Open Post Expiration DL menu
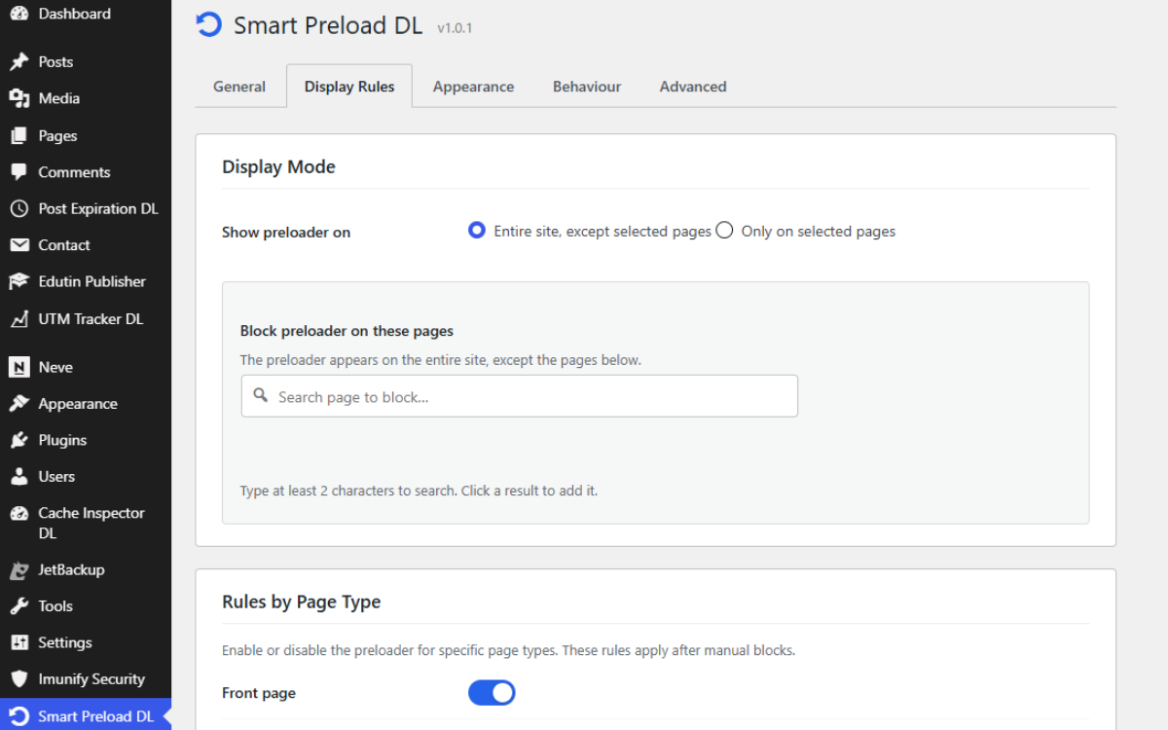 point(86,208)
